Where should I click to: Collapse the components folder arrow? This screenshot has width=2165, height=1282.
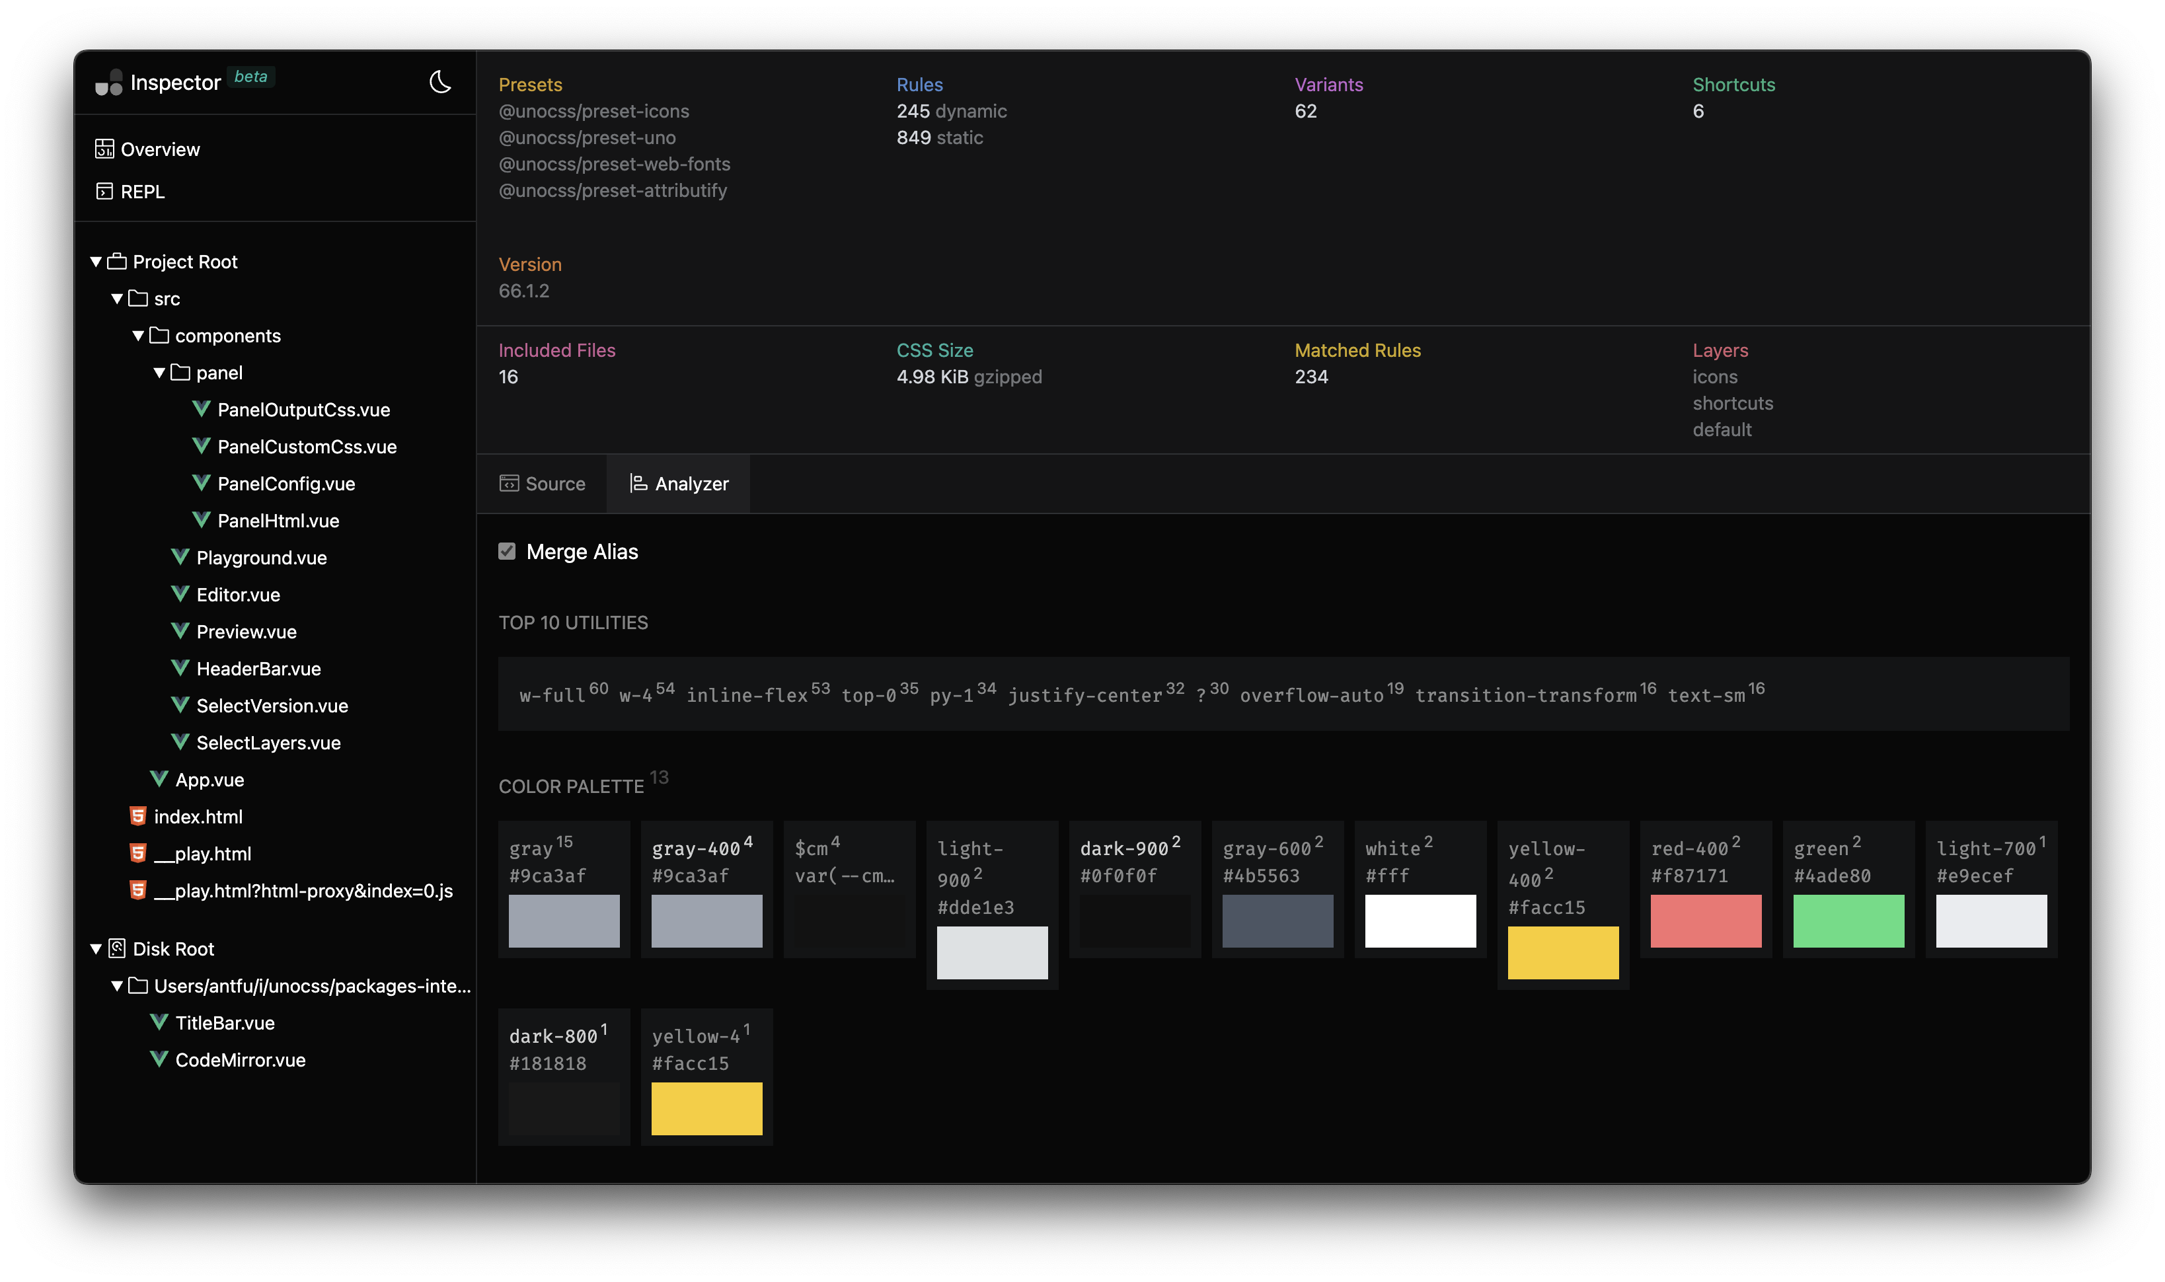[x=138, y=335]
